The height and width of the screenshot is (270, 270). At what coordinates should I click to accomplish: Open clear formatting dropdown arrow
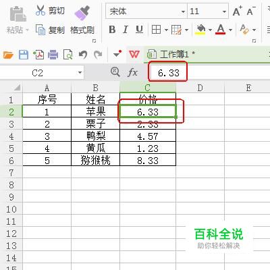coord(254,30)
